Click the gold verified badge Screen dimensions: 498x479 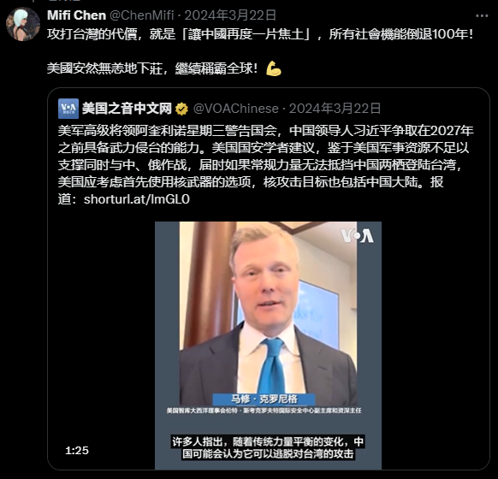tap(181, 109)
